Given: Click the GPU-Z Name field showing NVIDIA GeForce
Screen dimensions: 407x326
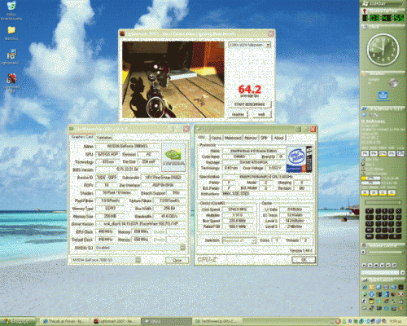Looking at the screenshot, I should [x=128, y=146].
